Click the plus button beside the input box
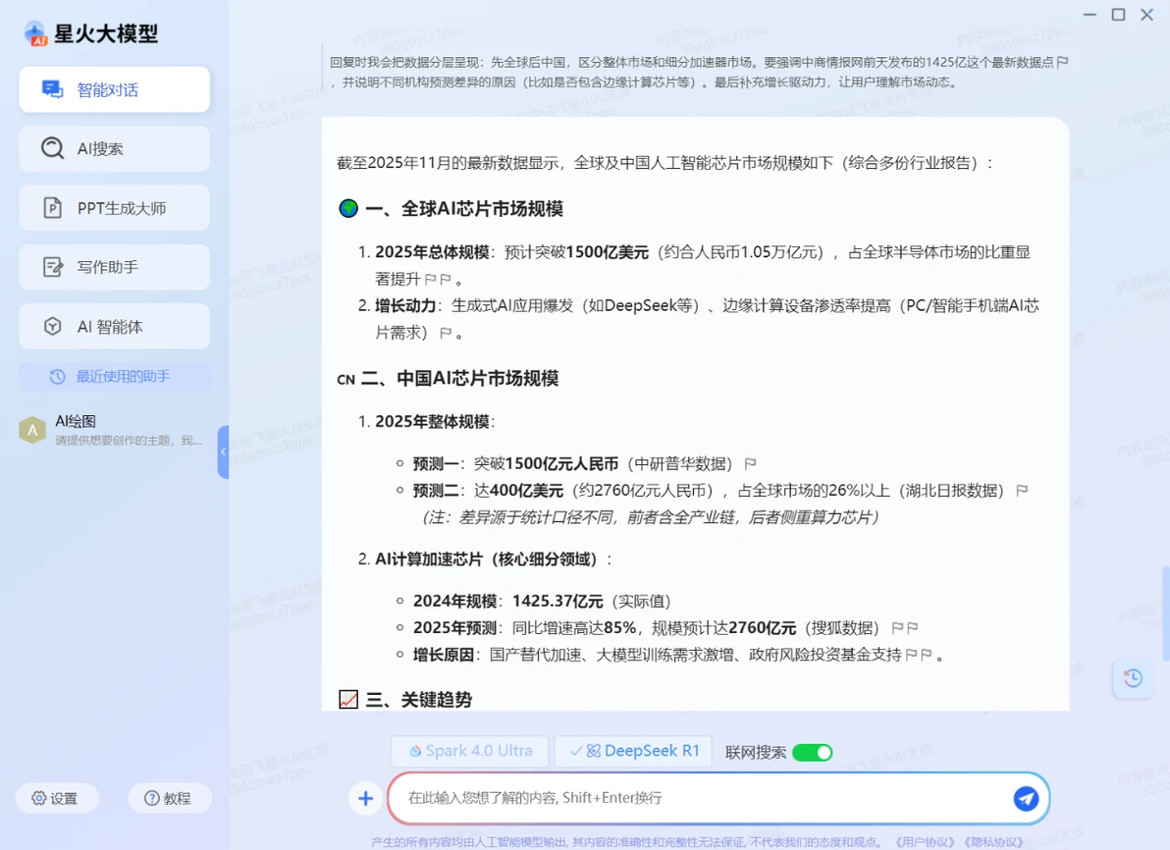Image resolution: width=1170 pixels, height=850 pixels. point(365,799)
